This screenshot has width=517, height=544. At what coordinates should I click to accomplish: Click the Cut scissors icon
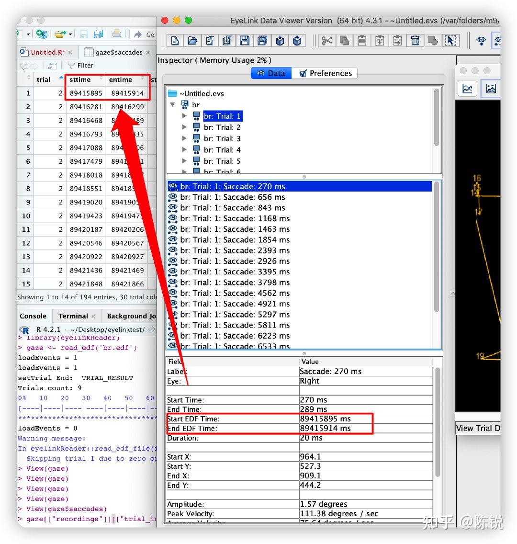(x=326, y=41)
